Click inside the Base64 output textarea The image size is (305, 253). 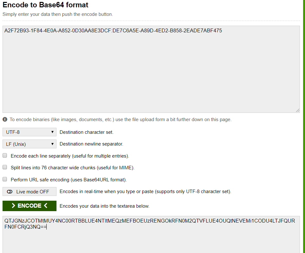coord(151,235)
